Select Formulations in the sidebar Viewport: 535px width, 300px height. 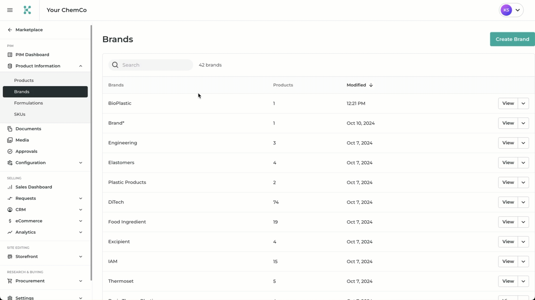click(x=28, y=103)
